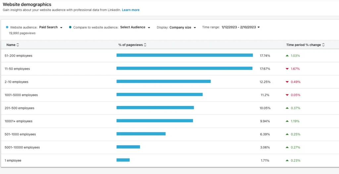Follow the Learn more link
Image resolution: width=339 pixels, height=174 pixels.
[130, 10]
